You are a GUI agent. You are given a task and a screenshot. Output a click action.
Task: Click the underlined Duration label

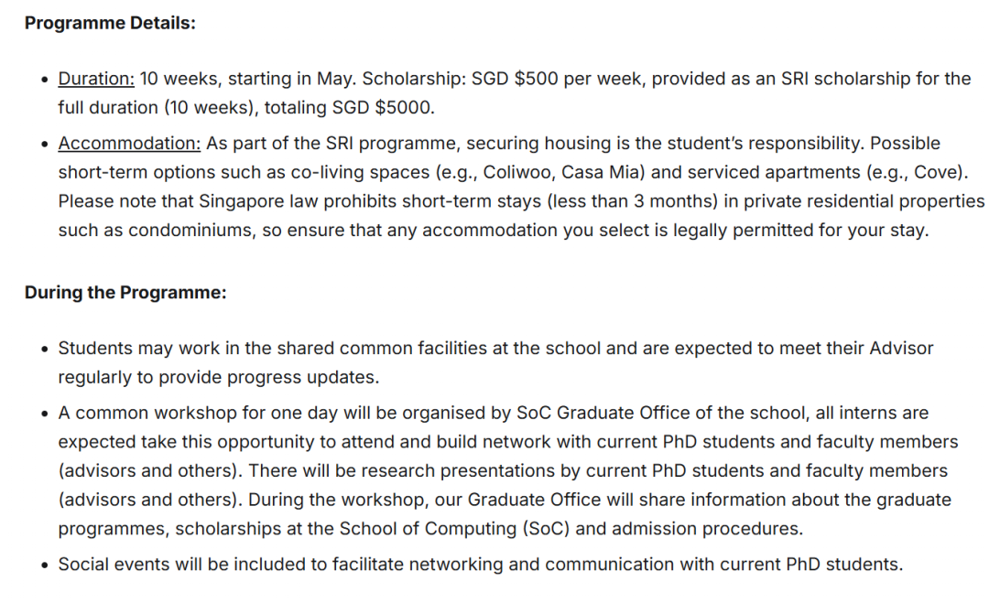96,79
